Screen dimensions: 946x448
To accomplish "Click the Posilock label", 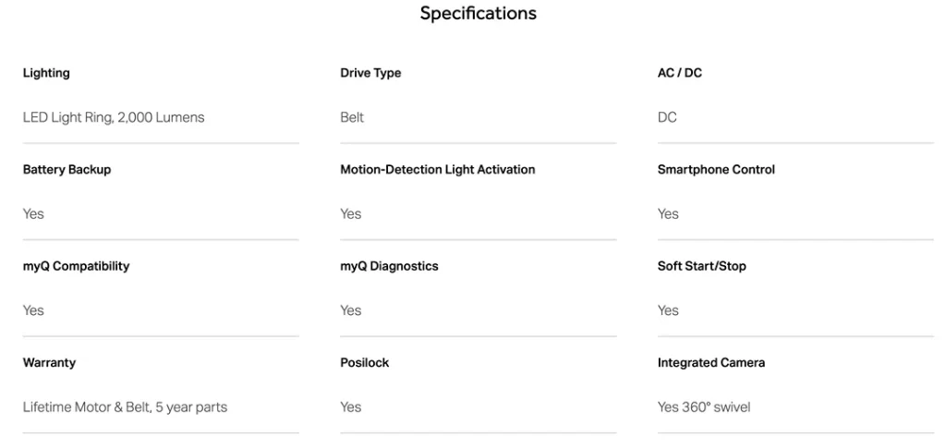I will [x=364, y=363].
